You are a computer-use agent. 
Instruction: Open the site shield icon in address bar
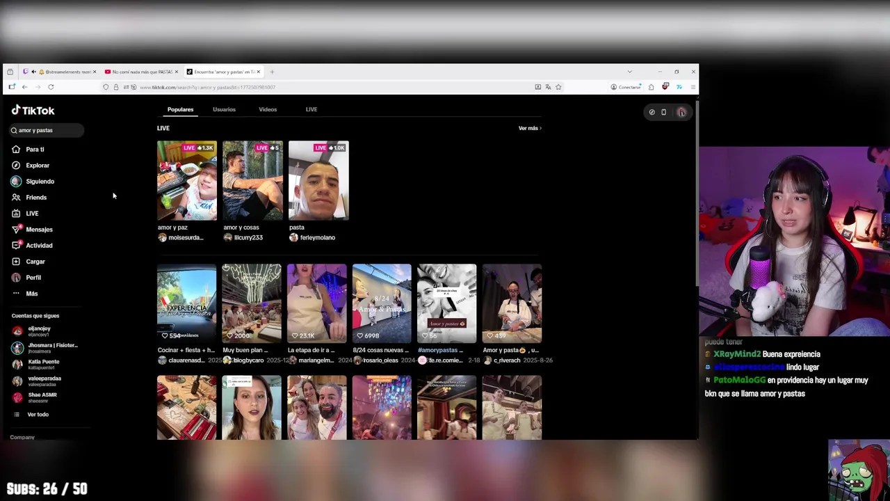[106, 87]
